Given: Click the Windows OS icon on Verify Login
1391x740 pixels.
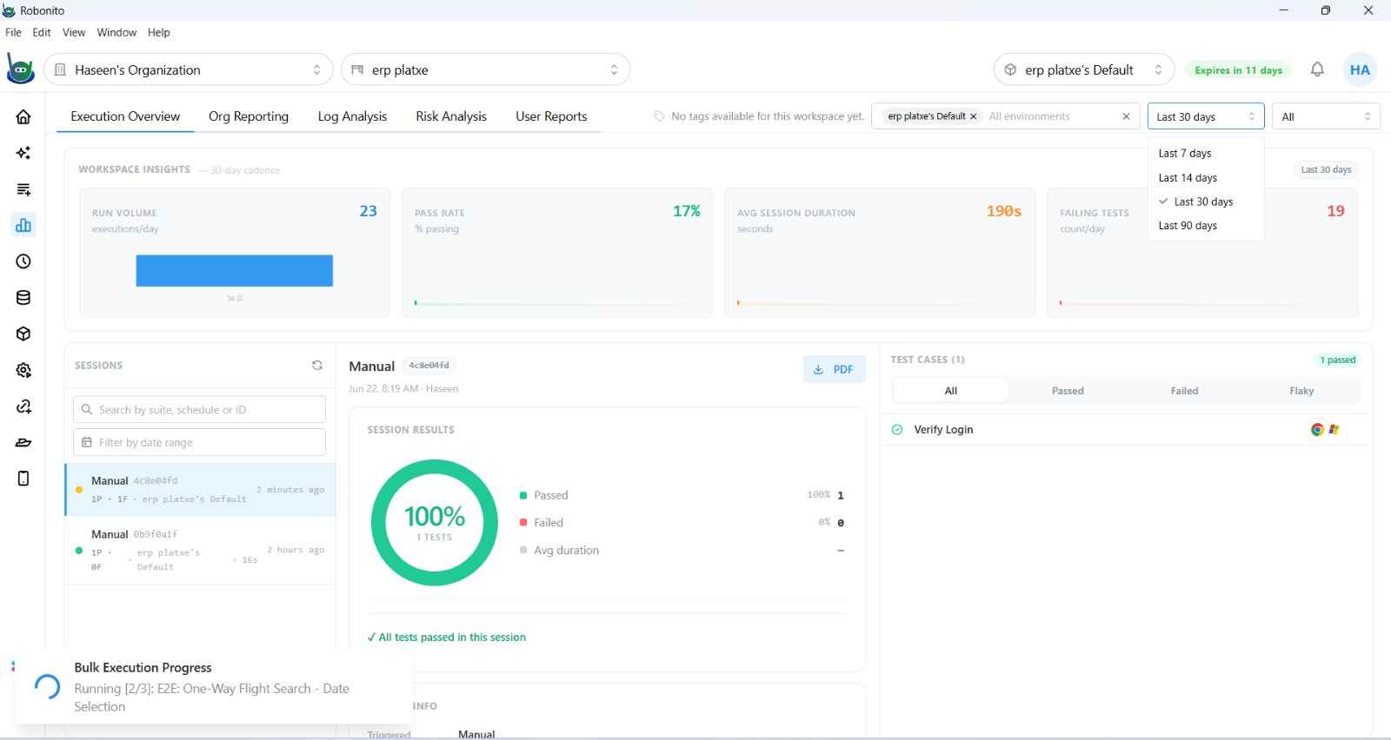Looking at the screenshot, I should 1334,429.
